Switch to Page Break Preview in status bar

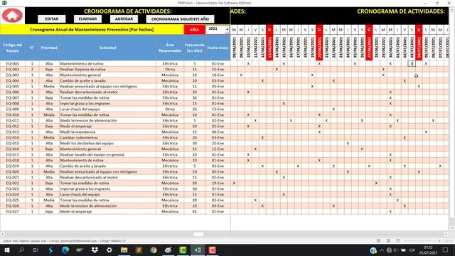pos(398,240)
